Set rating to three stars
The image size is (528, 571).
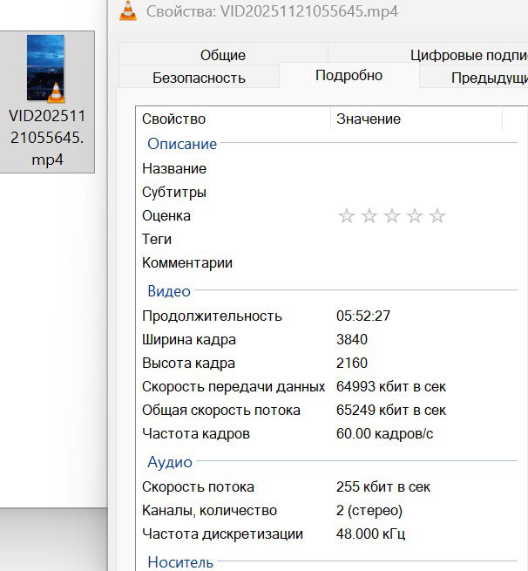point(392,216)
